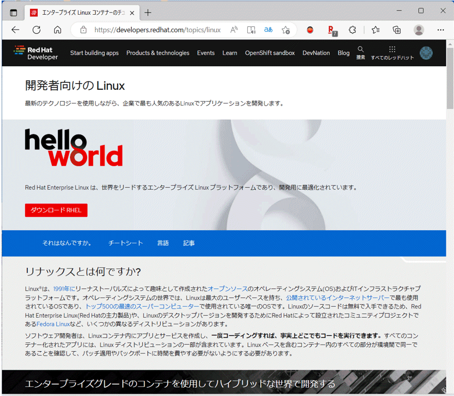The image size is (454, 396).
Task: Open Settings and more menu
Action: pos(441,30)
